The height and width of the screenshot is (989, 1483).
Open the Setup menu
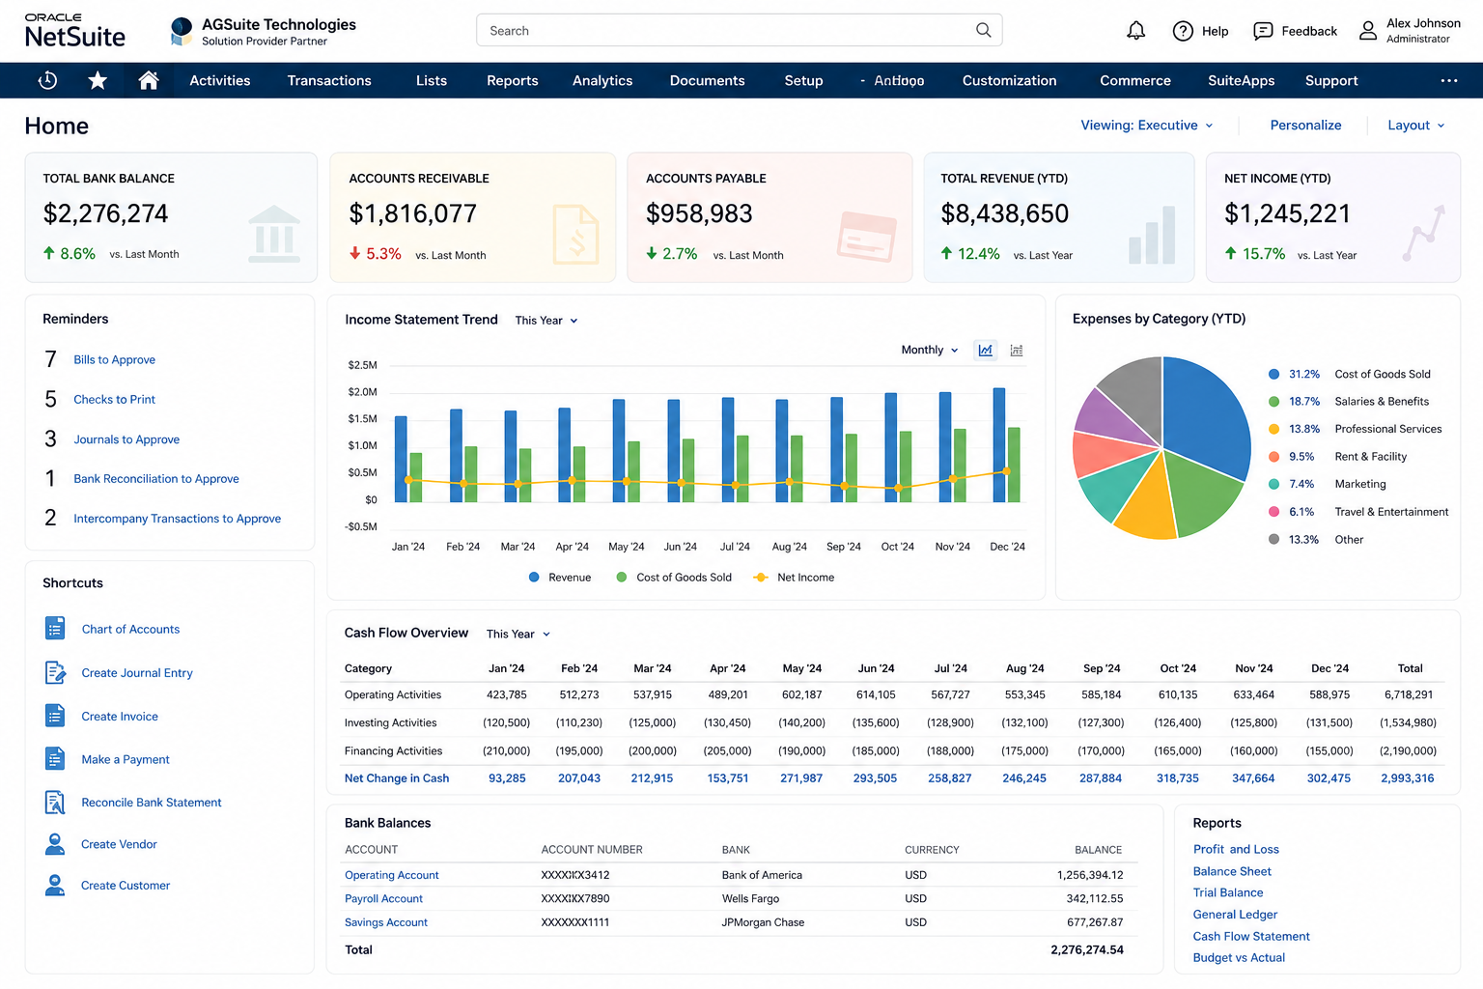(x=803, y=81)
